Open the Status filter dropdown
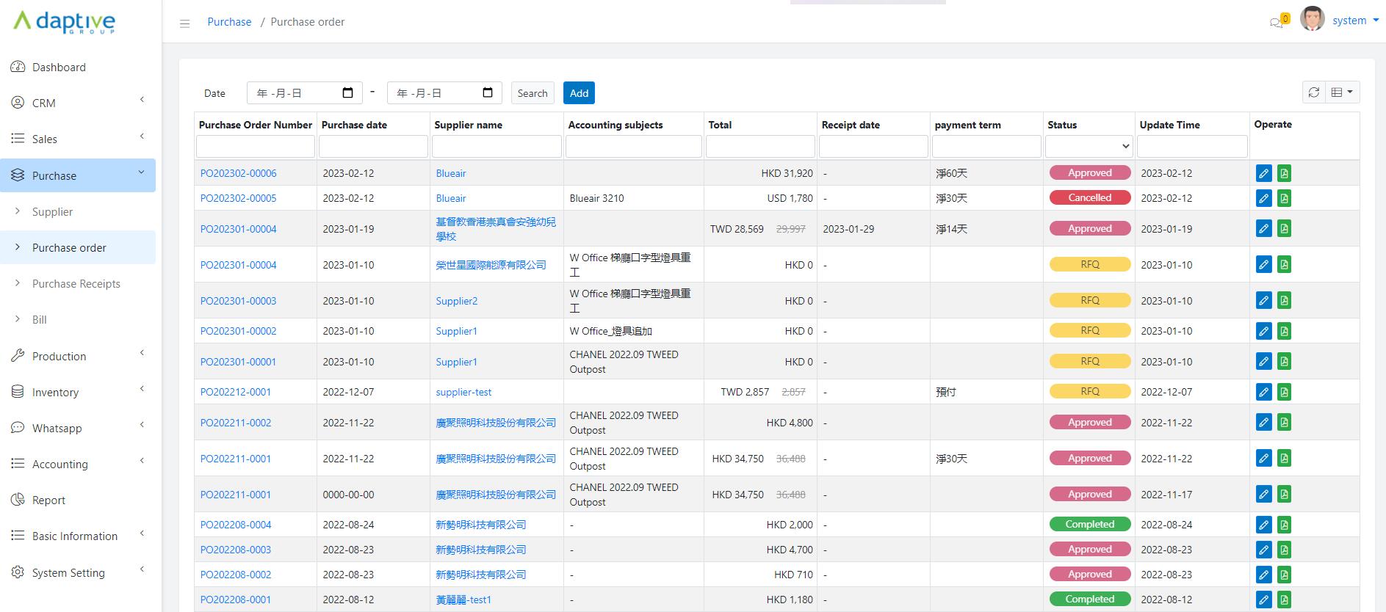Viewport: 1386px width, 612px height. tap(1089, 147)
